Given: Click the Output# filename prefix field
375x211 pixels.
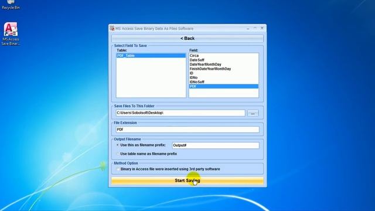Looking at the screenshot, I should tap(216, 145).
